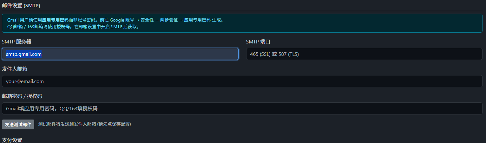Focus the SMTP 端口 port field
The width and height of the screenshot is (486, 143).
(364, 54)
